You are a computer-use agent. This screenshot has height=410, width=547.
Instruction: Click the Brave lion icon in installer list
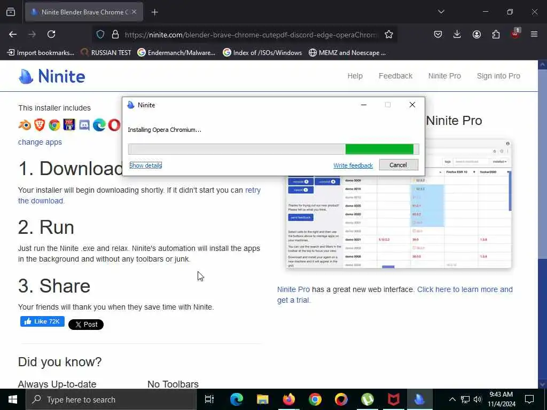pos(40,125)
